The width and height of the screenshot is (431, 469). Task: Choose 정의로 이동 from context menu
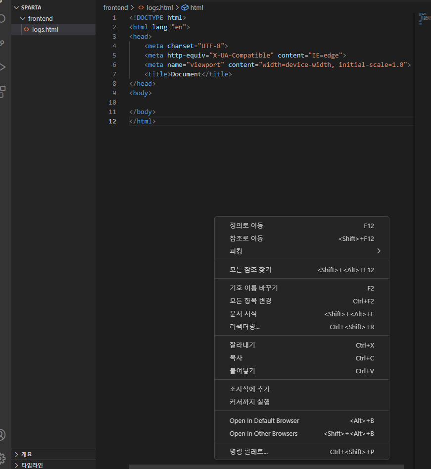(x=302, y=226)
